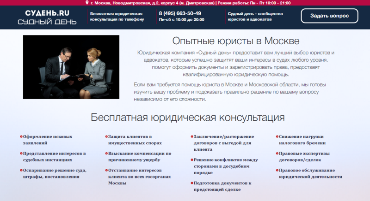Click the lawyers photo thumbnail
Screen dimensions: 370x201
pyautogui.click(x=71, y=67)
